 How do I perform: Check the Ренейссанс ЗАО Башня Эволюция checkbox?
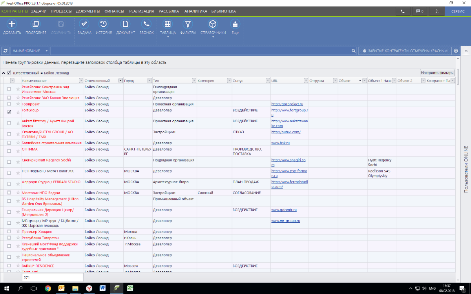(x=9, y=98)
